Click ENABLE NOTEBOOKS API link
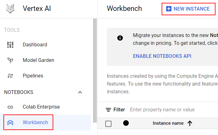 [162, 56]
